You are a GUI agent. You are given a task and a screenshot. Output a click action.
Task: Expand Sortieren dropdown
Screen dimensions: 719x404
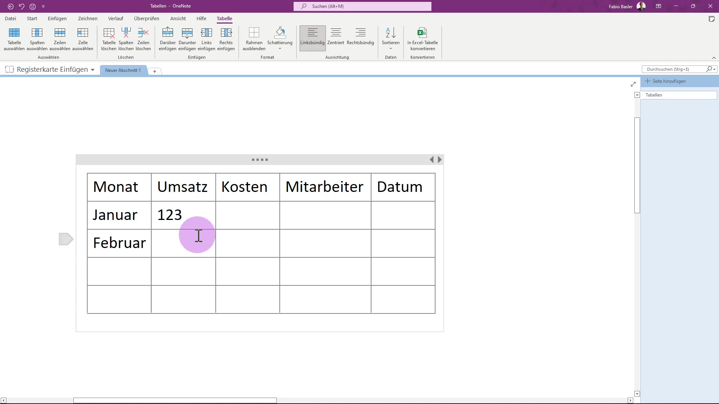coord(391,49)
